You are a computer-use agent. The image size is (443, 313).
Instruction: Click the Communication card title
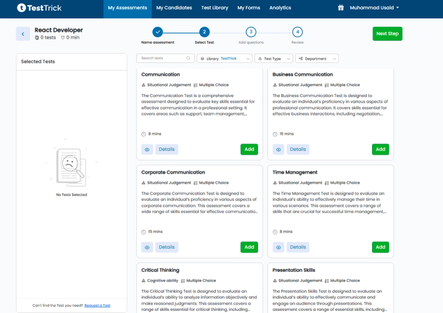161,75
